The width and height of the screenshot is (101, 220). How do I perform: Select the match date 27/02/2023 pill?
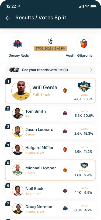(50, 48)
